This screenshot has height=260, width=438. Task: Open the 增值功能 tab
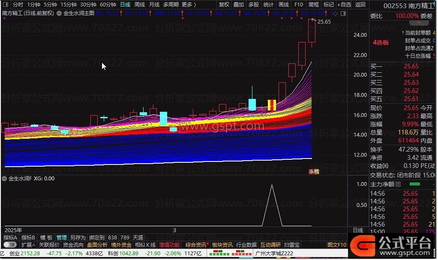[169, 245]
